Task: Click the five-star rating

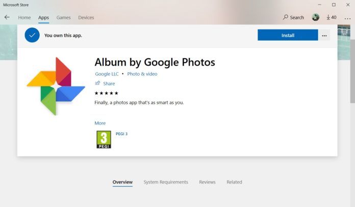Action: (107, 93)
